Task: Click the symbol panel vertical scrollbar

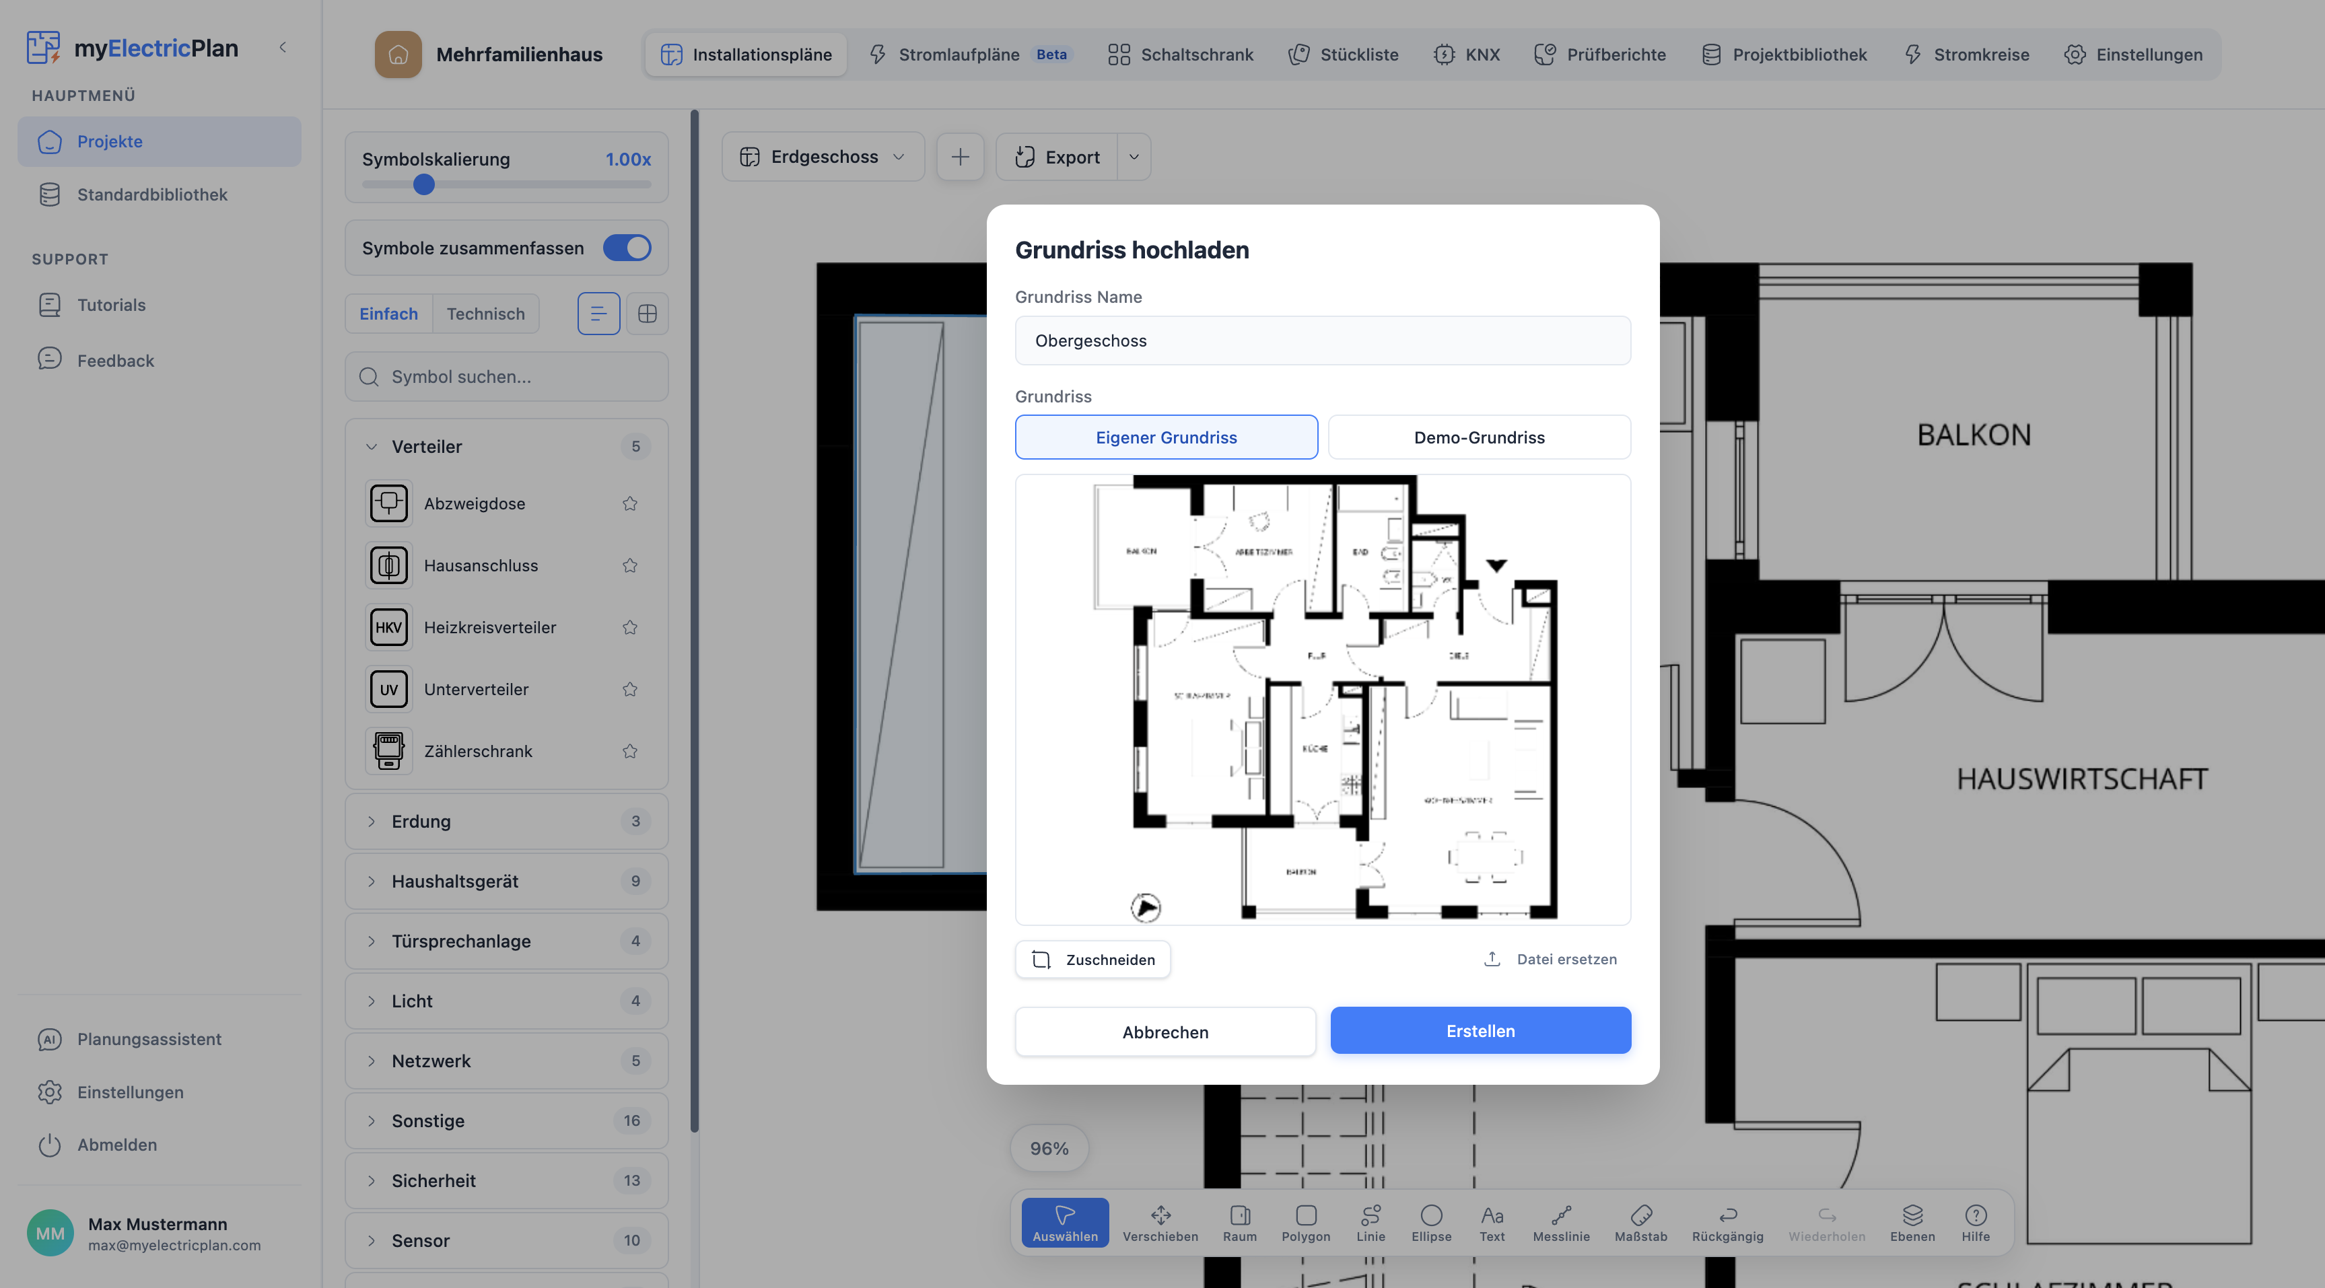Action: pyautogui.click(x=694, y=621)
